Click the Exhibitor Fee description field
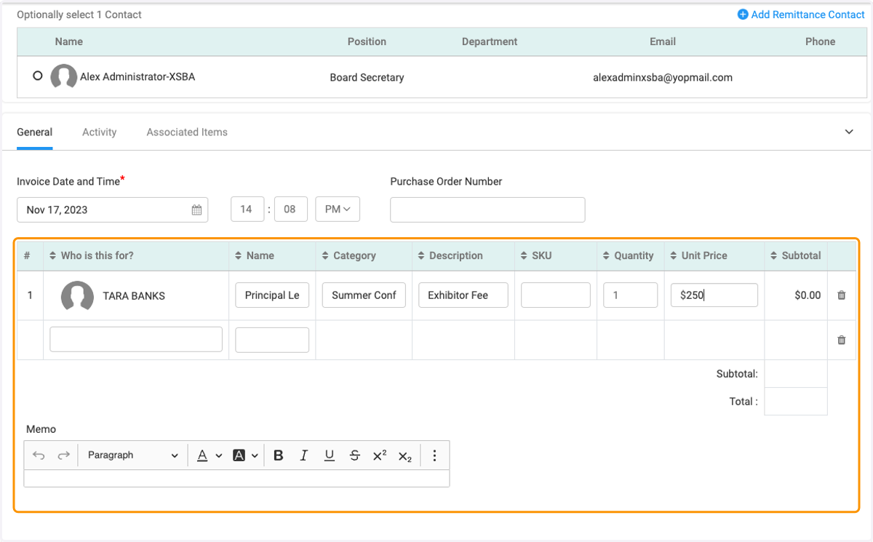873x542 pixels. point(463,295)
